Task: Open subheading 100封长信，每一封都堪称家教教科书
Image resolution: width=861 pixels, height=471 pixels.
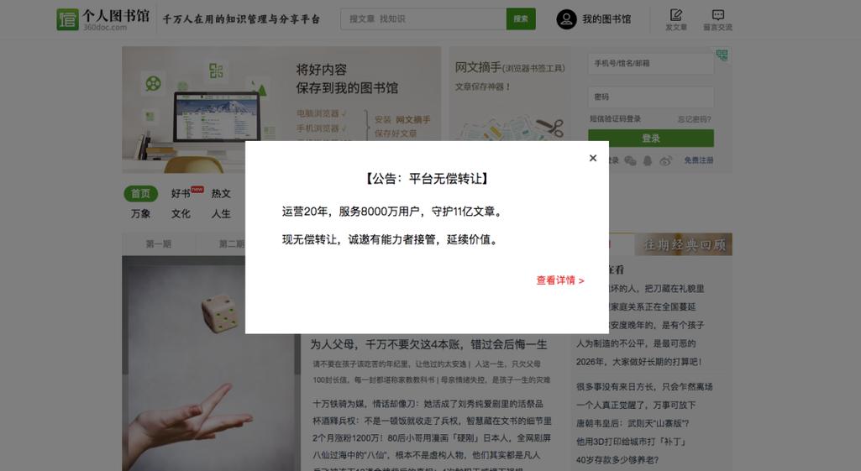Action: [374, 379]
